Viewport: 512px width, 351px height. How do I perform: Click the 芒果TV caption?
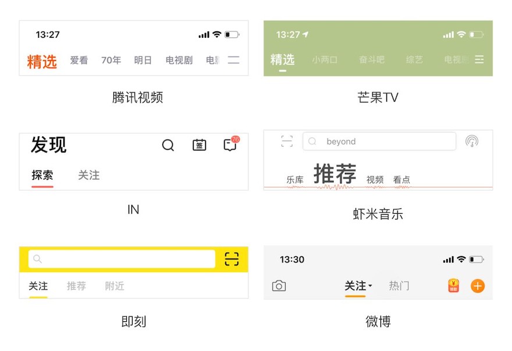[x=378, y=97]
